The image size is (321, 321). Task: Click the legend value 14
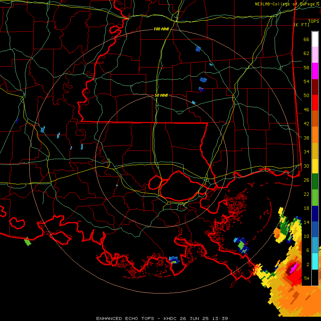pyautogui.click(x=306, y=222)
